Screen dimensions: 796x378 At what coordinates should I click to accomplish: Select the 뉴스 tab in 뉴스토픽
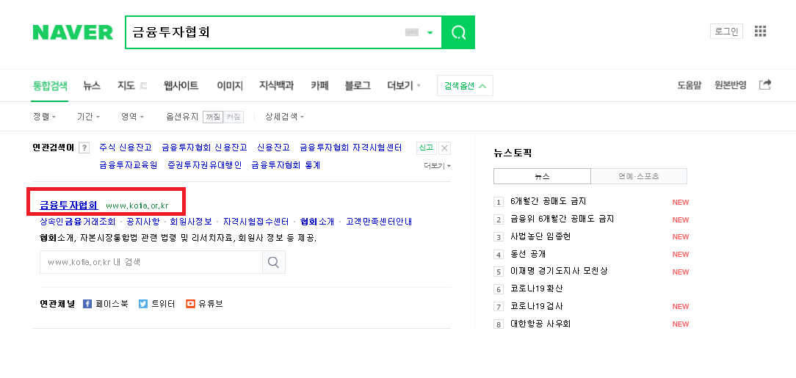tap(542, 177)
